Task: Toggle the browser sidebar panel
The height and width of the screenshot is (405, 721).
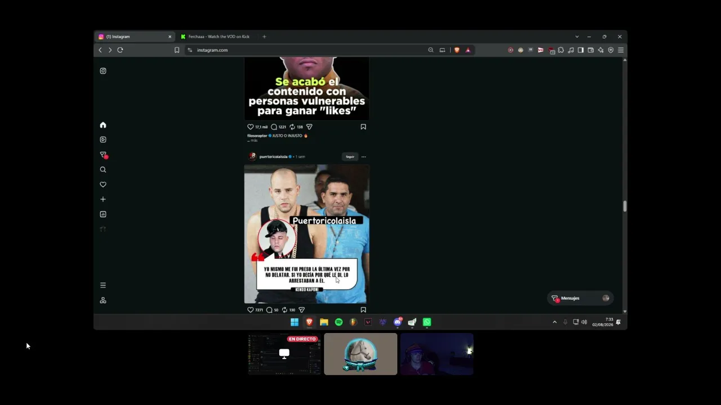Action: point(581,50)
